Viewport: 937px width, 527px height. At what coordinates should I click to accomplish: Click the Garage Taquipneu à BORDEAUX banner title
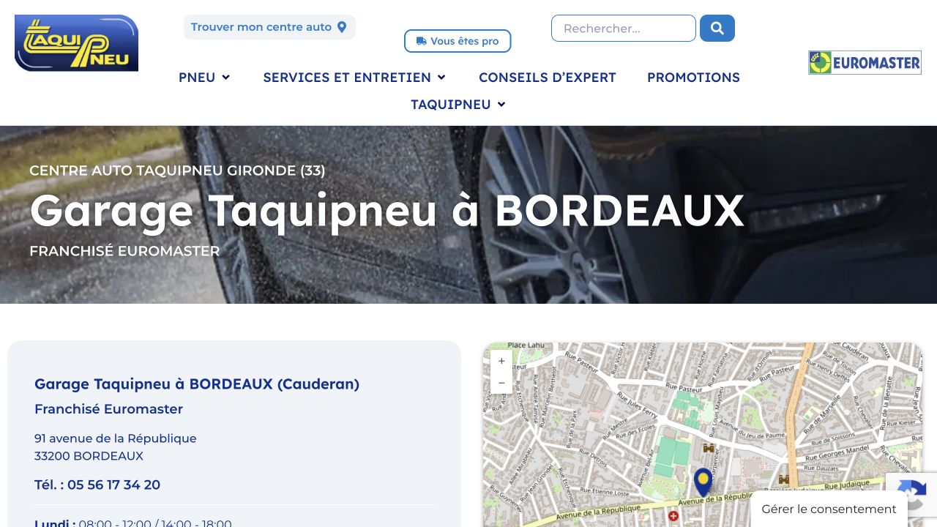point(387,211)
